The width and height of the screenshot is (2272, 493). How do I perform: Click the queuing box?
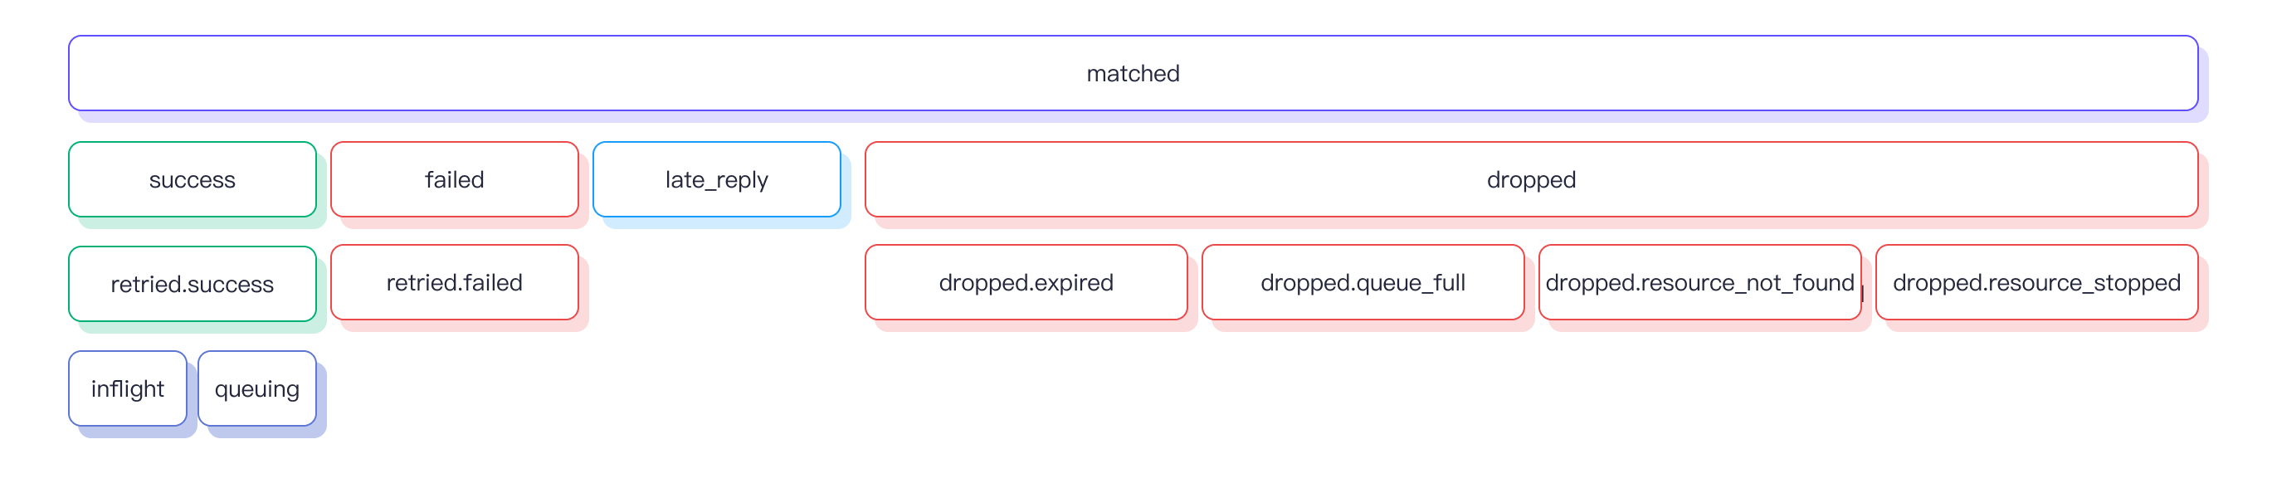click(x=256, y=389)
